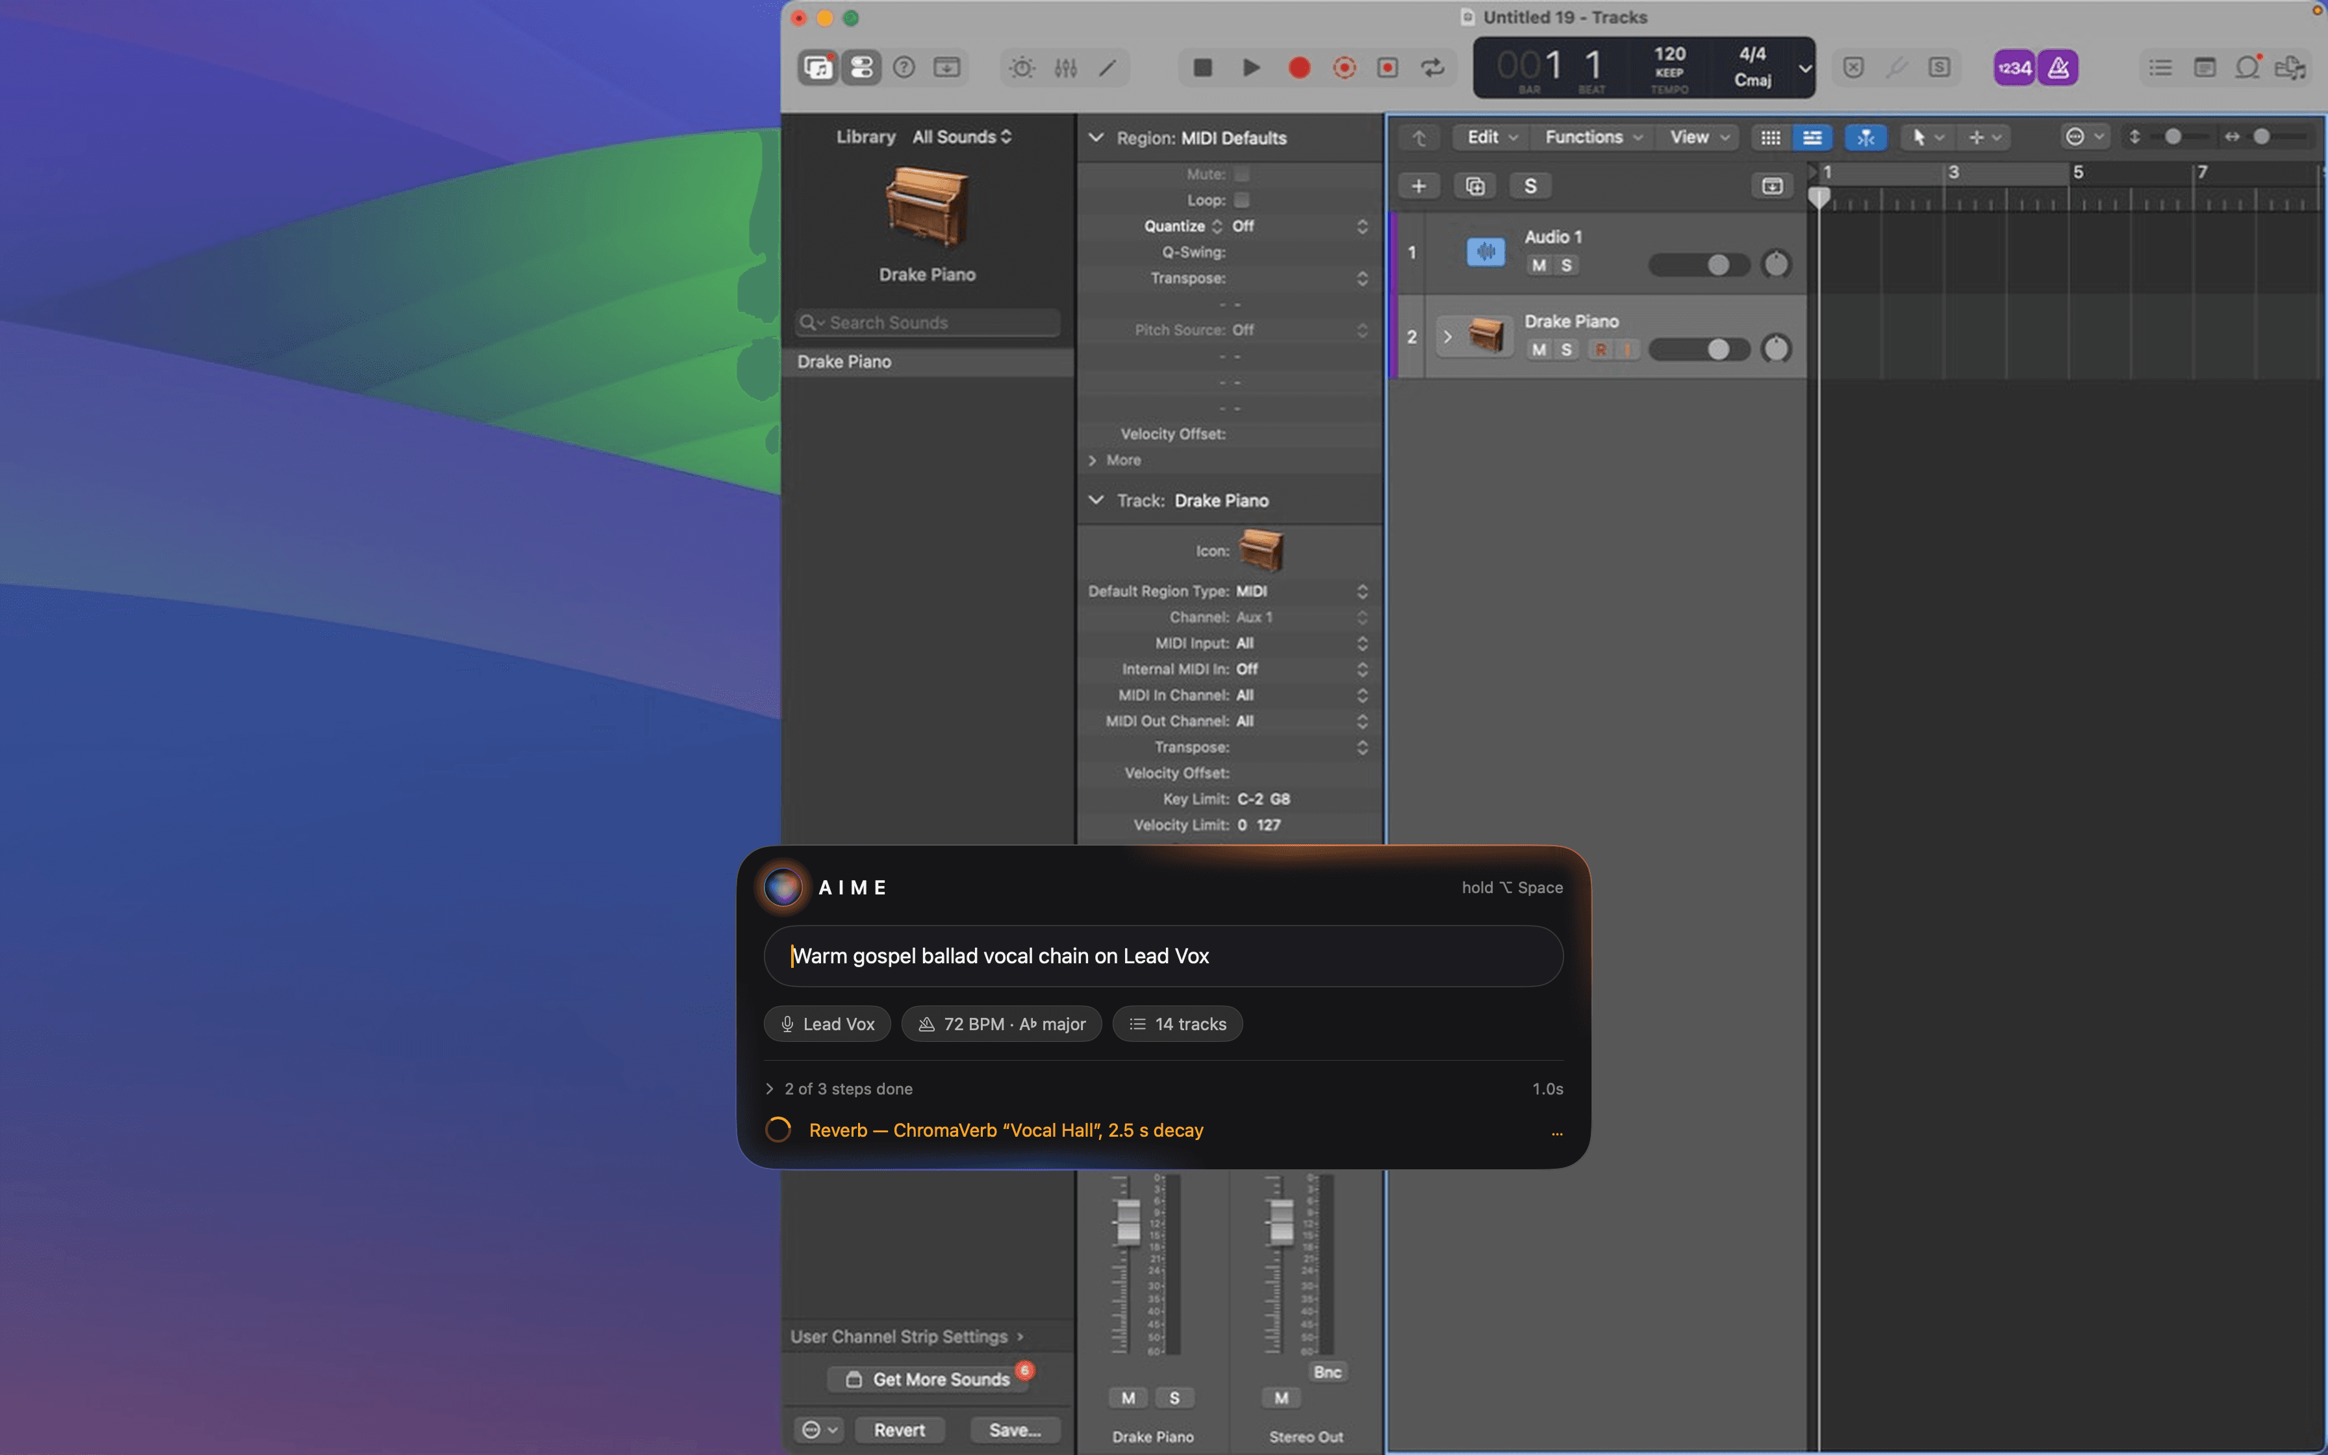This screenshot has height=1455, width=2328.
Task: Collapse the Region MIDI Defaults section
Action: pyautogui.click(x=1096, y=138)
